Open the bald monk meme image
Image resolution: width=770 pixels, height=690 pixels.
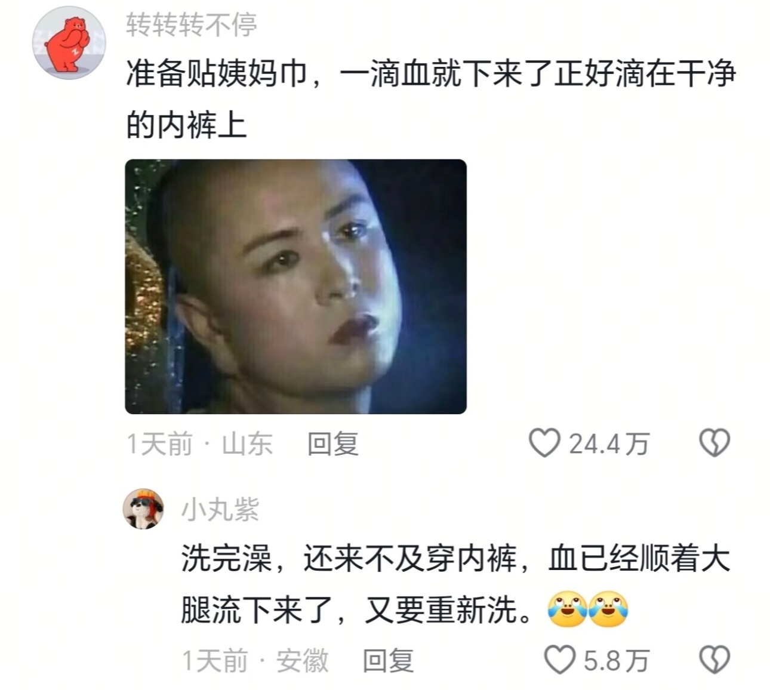point(295,287)
